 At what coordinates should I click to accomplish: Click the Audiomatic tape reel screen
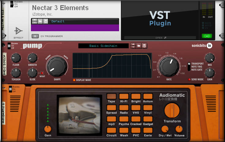79,115
